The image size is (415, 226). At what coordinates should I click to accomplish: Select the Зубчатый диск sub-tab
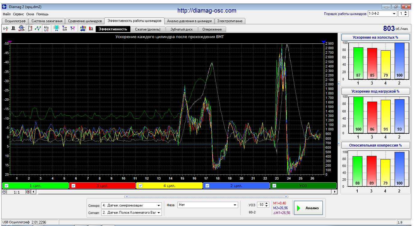point(182,29)
